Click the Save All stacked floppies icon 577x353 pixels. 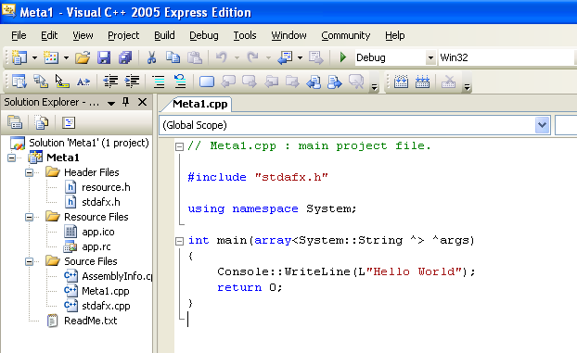125,57
